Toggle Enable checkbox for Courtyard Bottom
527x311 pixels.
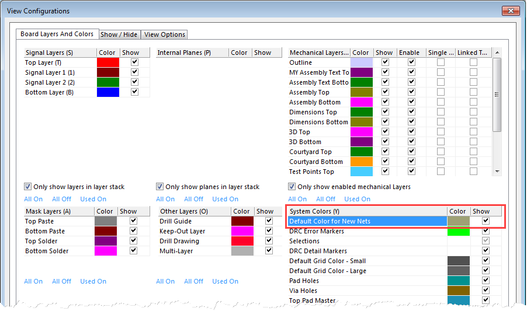(x=411, y=162)
